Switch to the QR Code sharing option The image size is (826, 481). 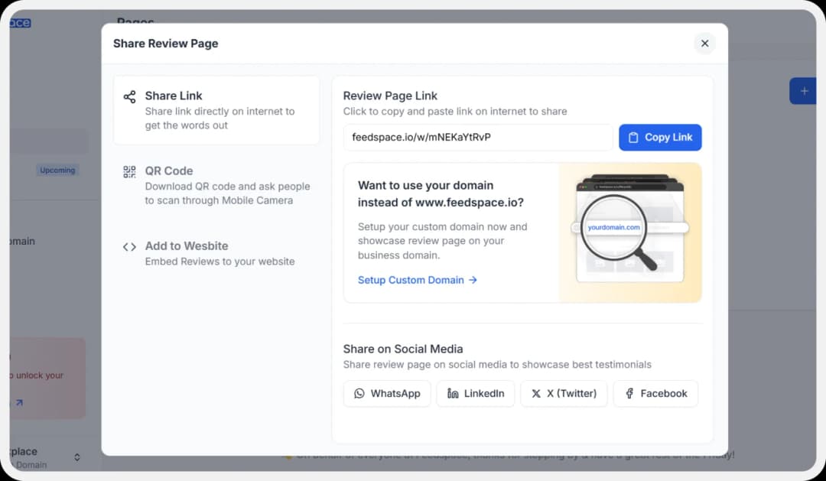click(216, 185)
